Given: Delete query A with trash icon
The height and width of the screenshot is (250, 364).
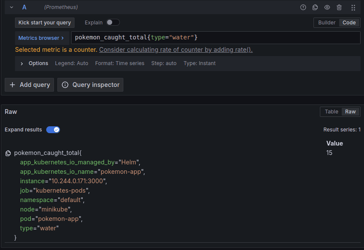Looking at the screenshot, I should click(x=339, y=7).
